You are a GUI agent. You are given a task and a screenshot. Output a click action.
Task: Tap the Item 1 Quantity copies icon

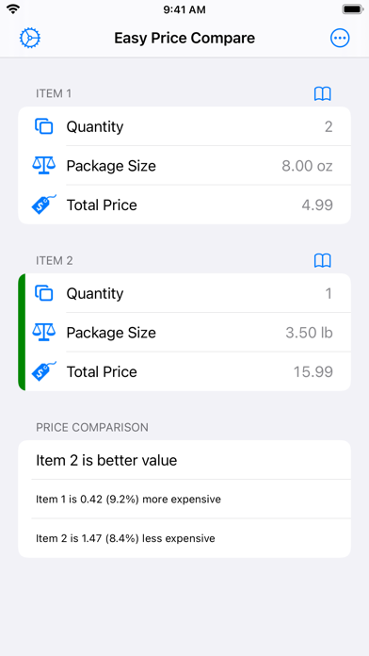point(44,126)
